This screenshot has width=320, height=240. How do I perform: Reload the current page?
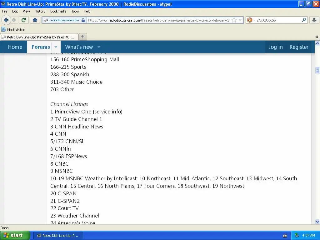24,20
